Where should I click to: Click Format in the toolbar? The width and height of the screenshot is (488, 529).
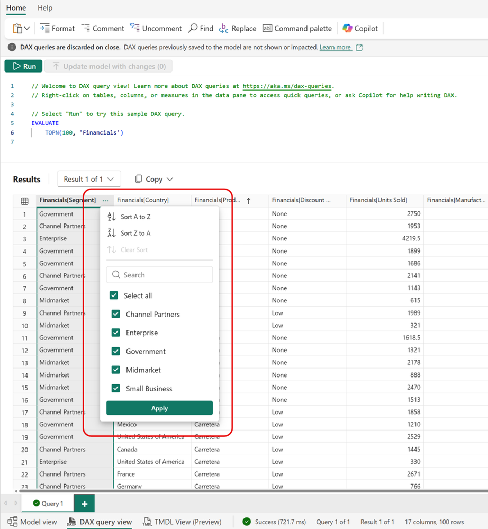[57, 29]
